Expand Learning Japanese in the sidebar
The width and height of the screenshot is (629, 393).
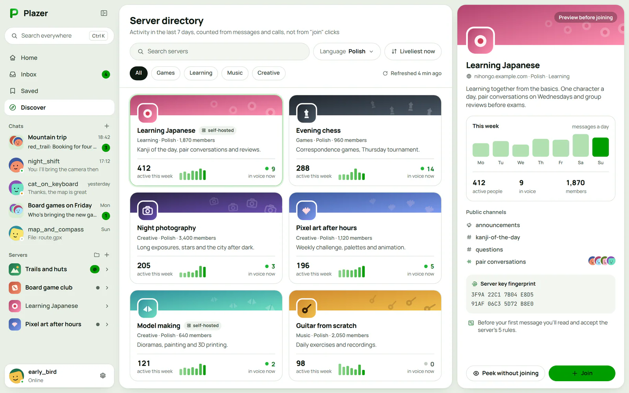pyautogui.click(x=107, y=306)
